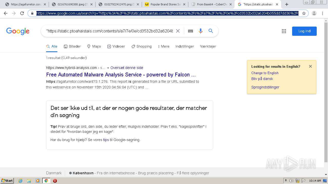The image size is (328, 184).
Task: Select the Billeder results tab
Action: coord(72,46)
